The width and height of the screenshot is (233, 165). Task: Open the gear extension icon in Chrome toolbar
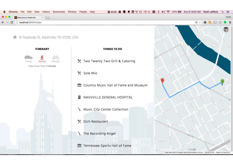pos(205,22)
